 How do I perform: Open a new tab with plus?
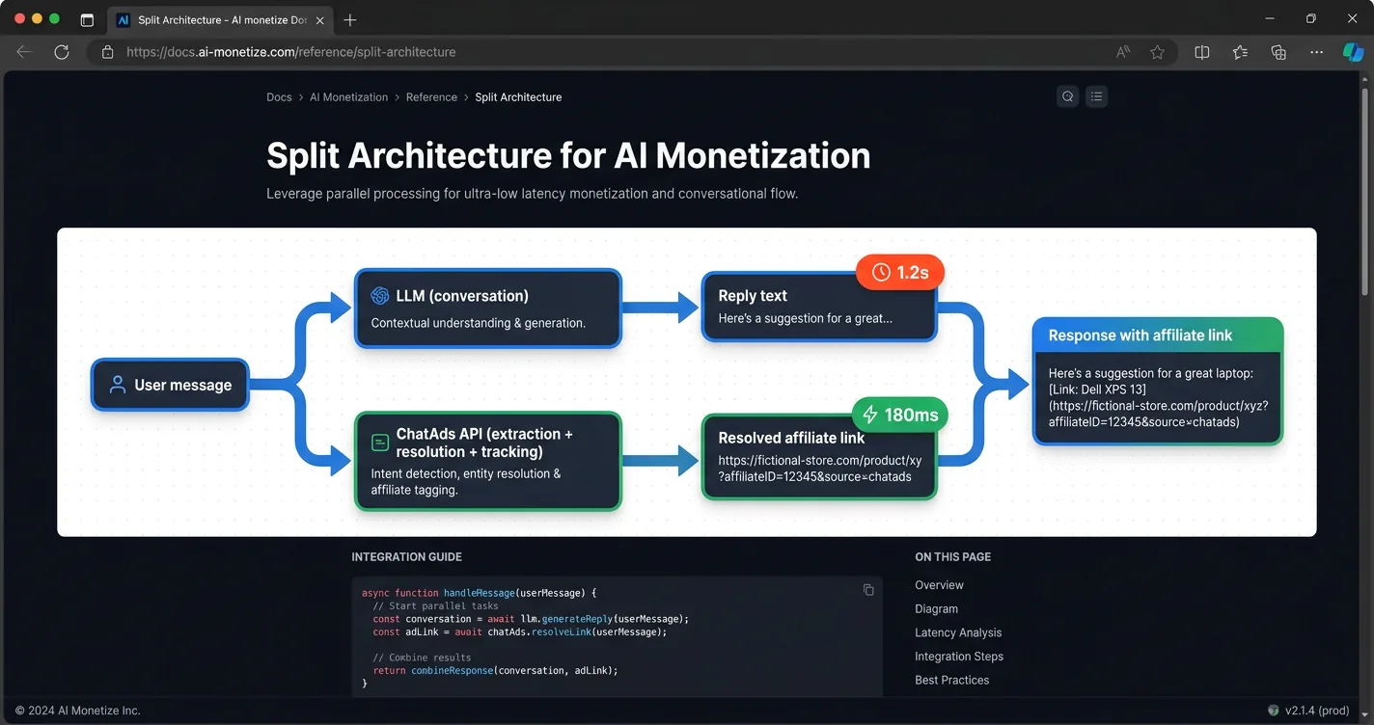[349, 19]
